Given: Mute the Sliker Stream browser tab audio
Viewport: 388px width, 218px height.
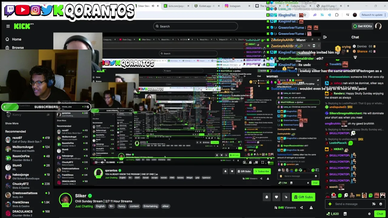Looking at the screenshot, I should pyautogui.click(x=153, y=6).
